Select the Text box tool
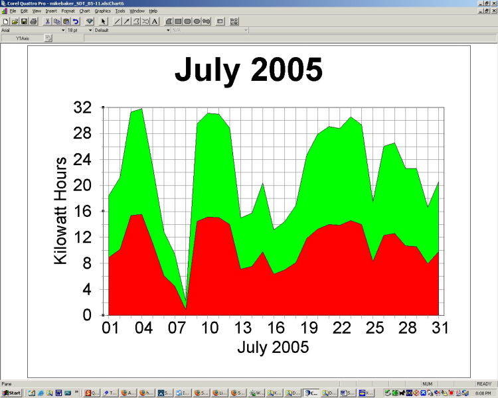Image resolution: width=498 pixels, height=398 pixels. point(155,21)
